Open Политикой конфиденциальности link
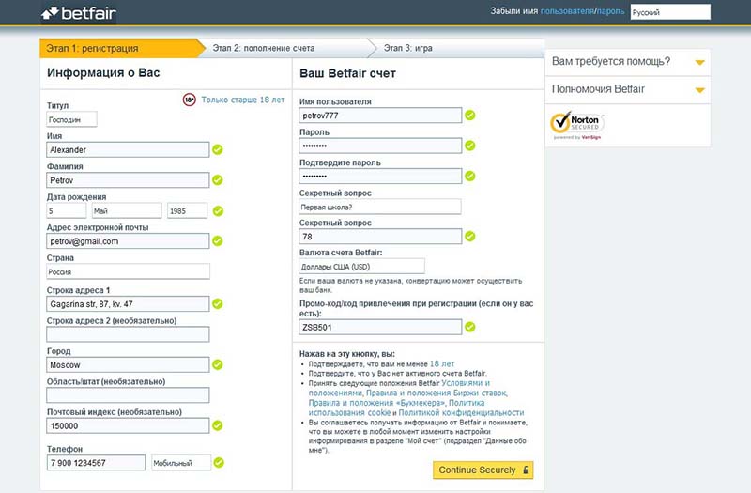This screenshot has height=493, width=751. tap(461, 412)
